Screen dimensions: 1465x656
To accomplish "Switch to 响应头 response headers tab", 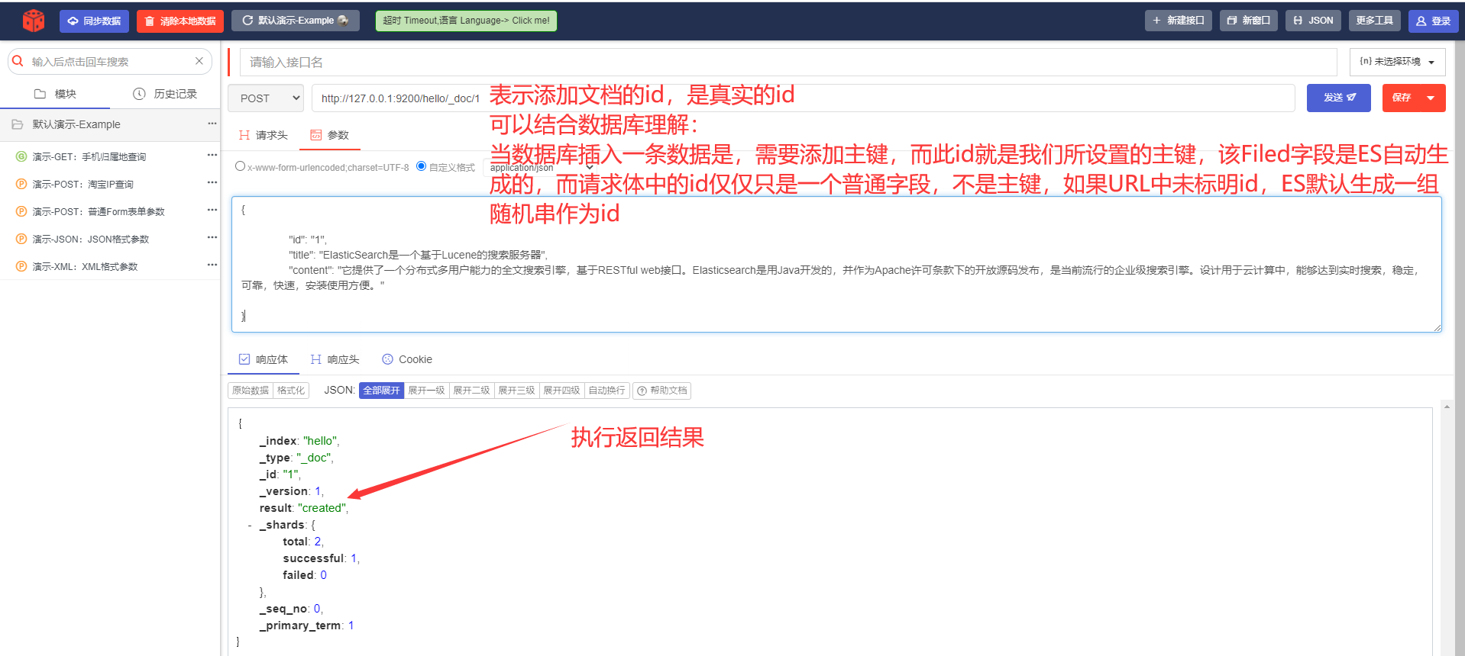I will [x=335, y=359].
